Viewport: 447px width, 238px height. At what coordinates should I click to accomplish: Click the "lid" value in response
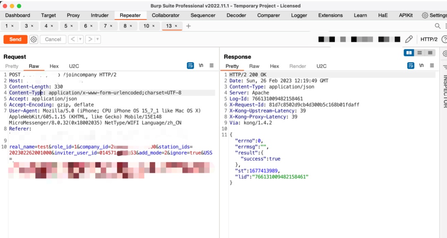click(280, 177)
